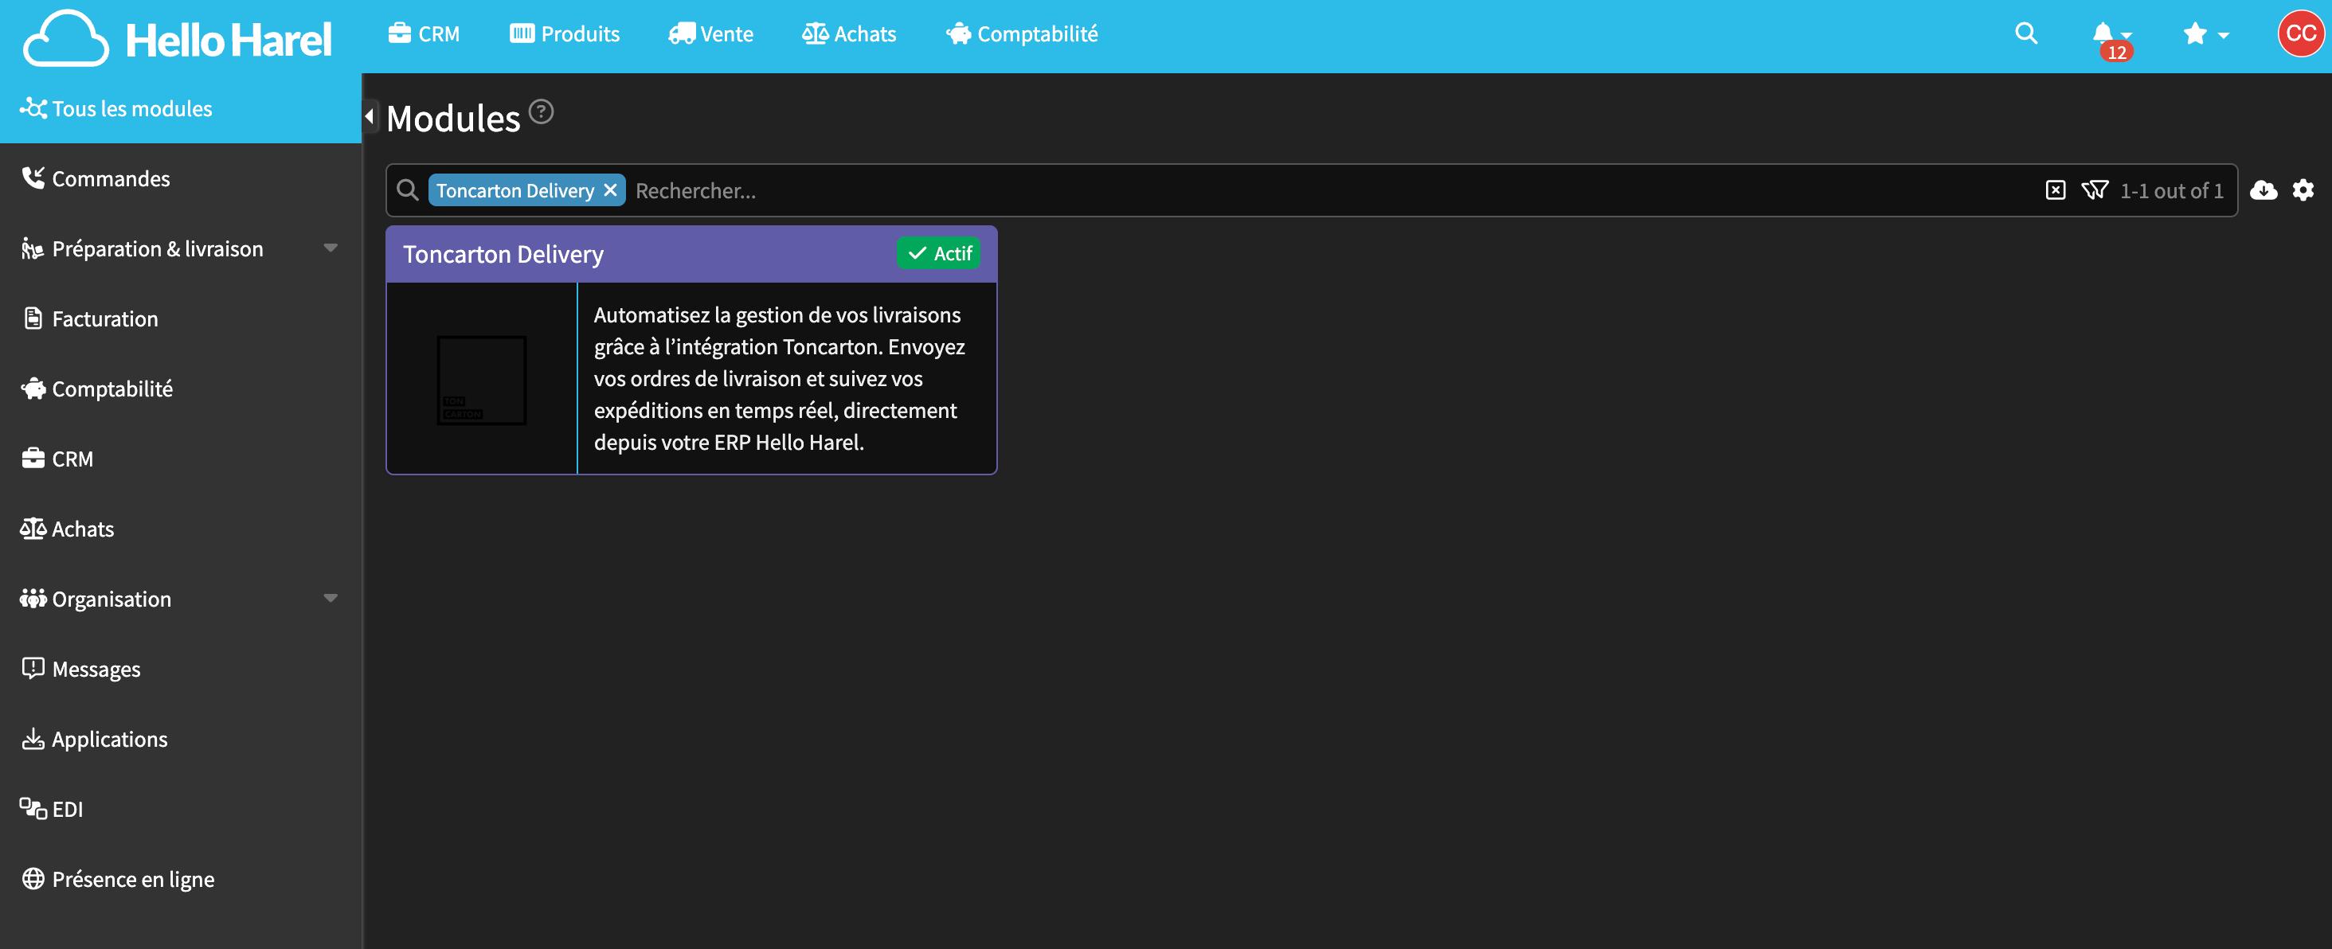
Task: Expand the Organisation sidebar arrow
Action: tap(331, 598)
